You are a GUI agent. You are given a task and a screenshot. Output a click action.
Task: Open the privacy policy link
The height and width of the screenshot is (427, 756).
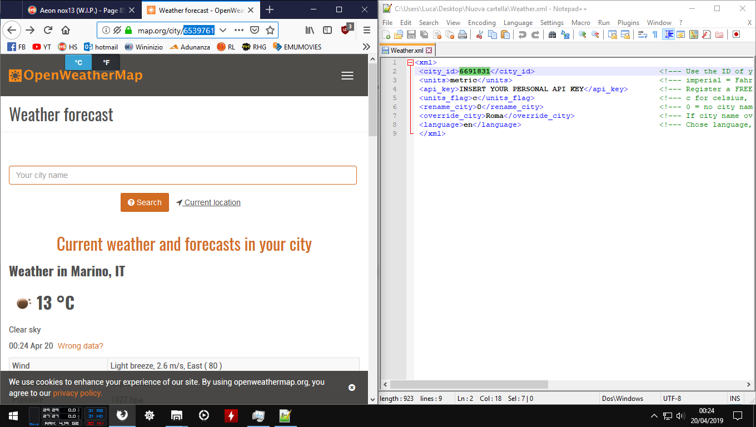click(77, 393)
